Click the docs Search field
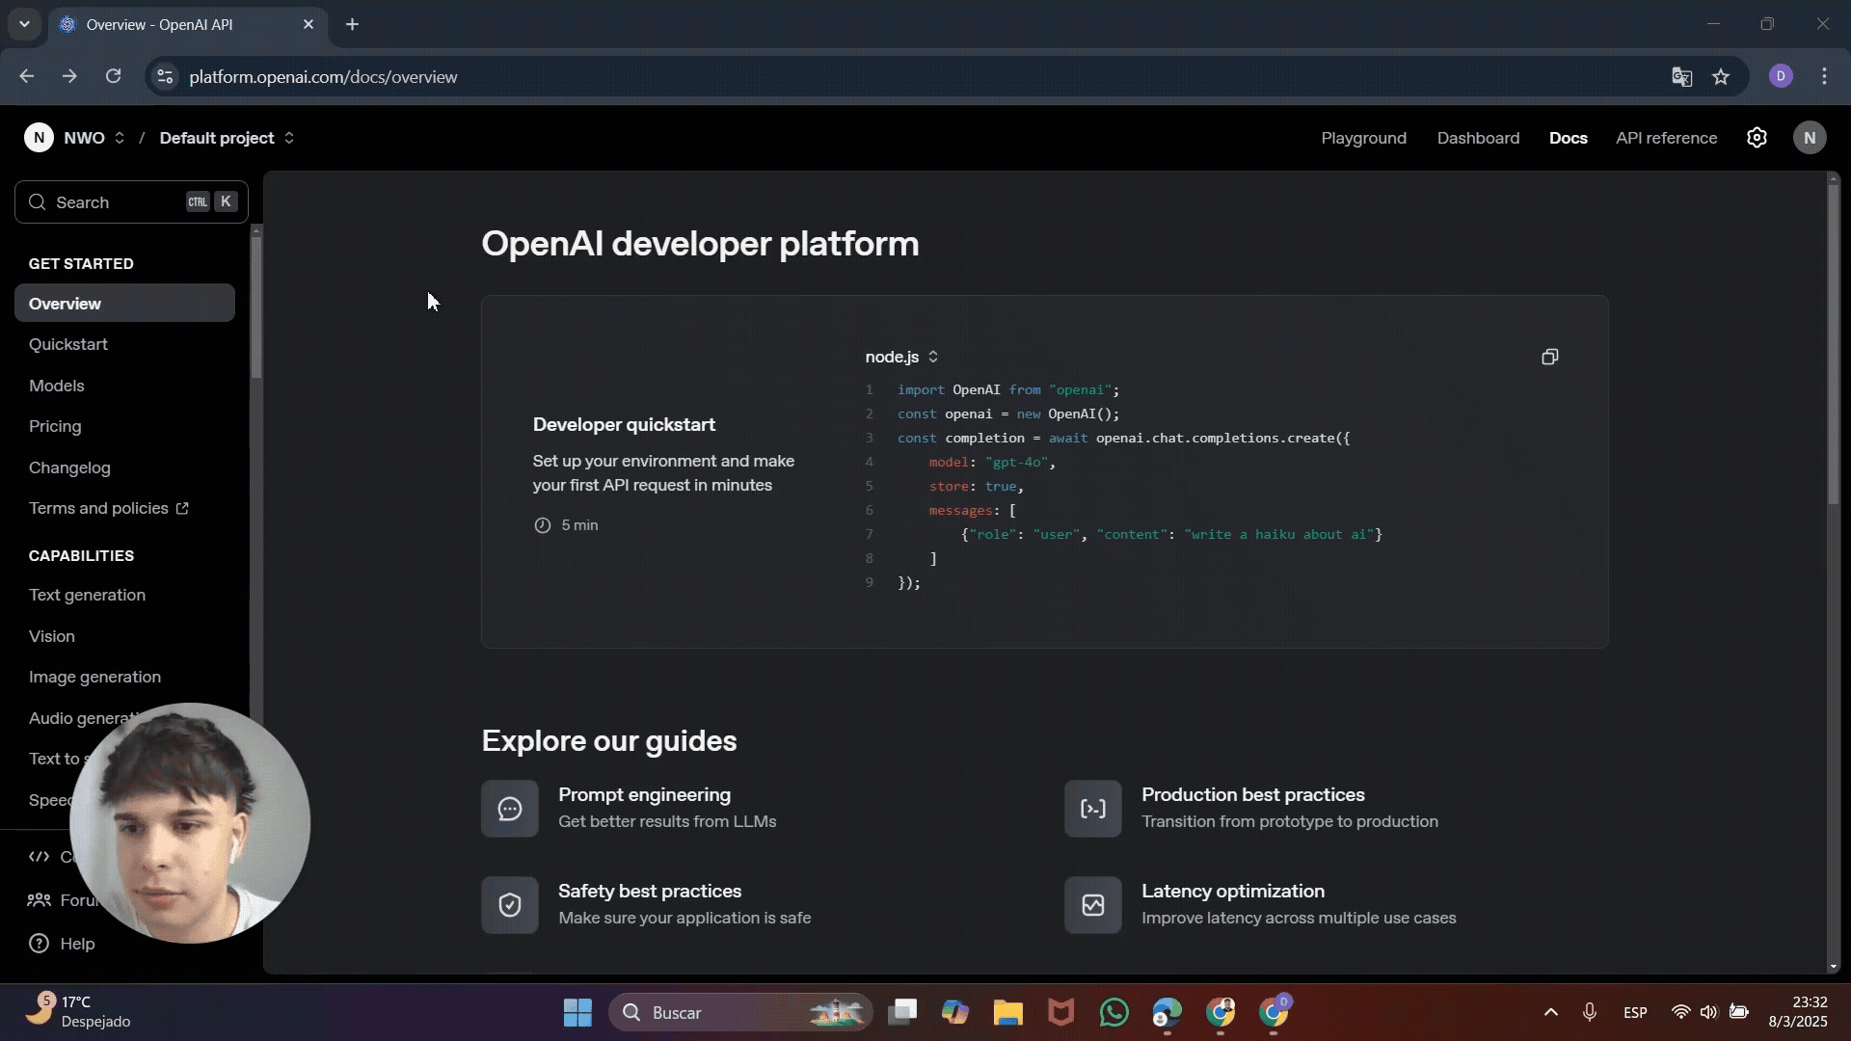The height and width of the screenshot is (1041, 1851). click(131, 201)
